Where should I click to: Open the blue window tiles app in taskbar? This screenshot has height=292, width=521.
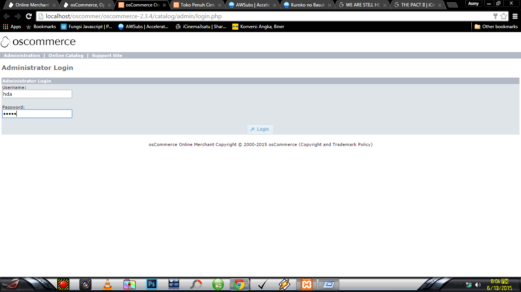[174, 284]
